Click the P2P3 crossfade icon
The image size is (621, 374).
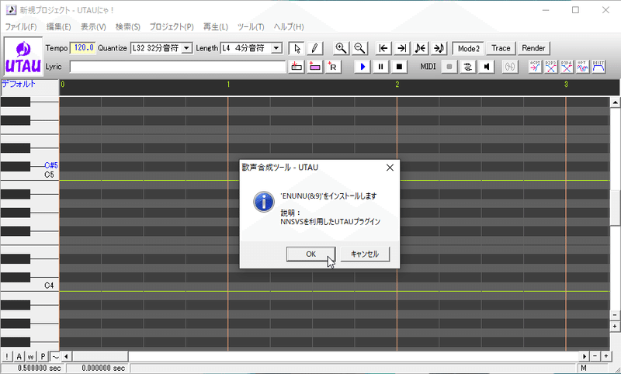551,67
